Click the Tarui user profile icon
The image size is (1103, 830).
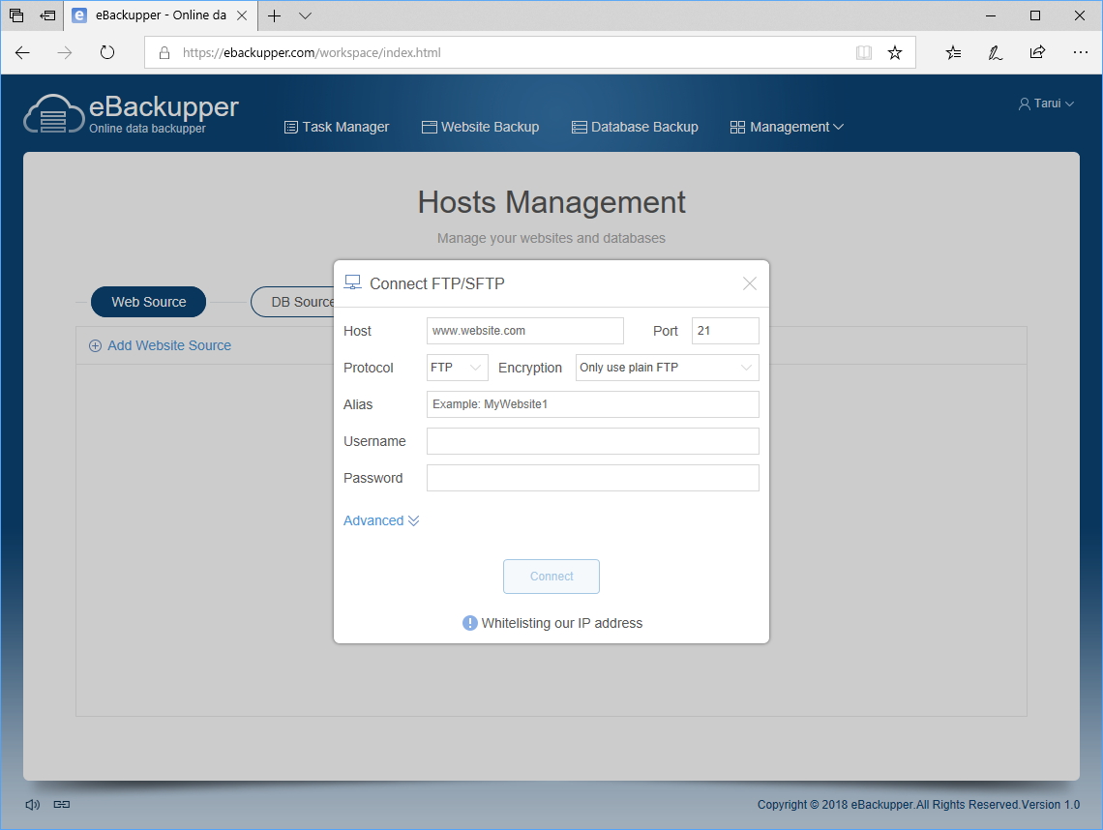tap(1024, 103)
